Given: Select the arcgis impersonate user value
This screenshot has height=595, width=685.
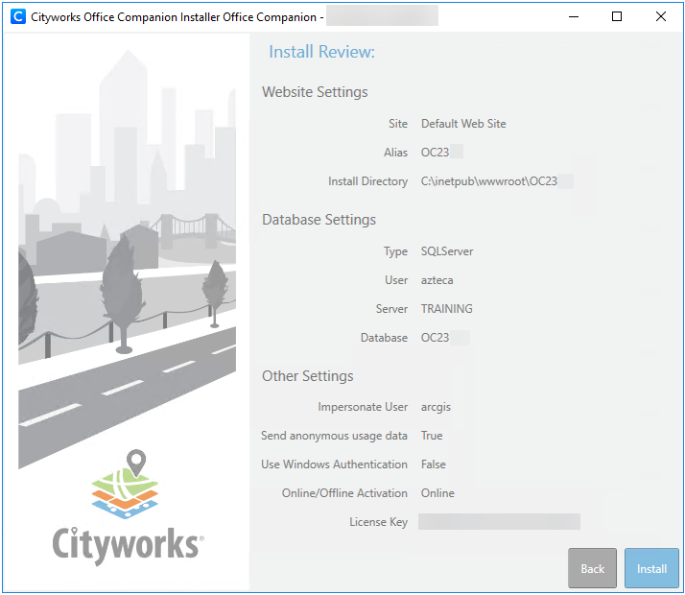Looking at the screenshot, I should [x=436, y=407].
